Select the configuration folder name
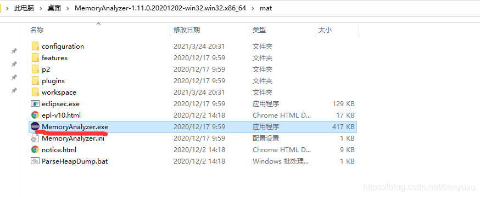 point(63,47)
